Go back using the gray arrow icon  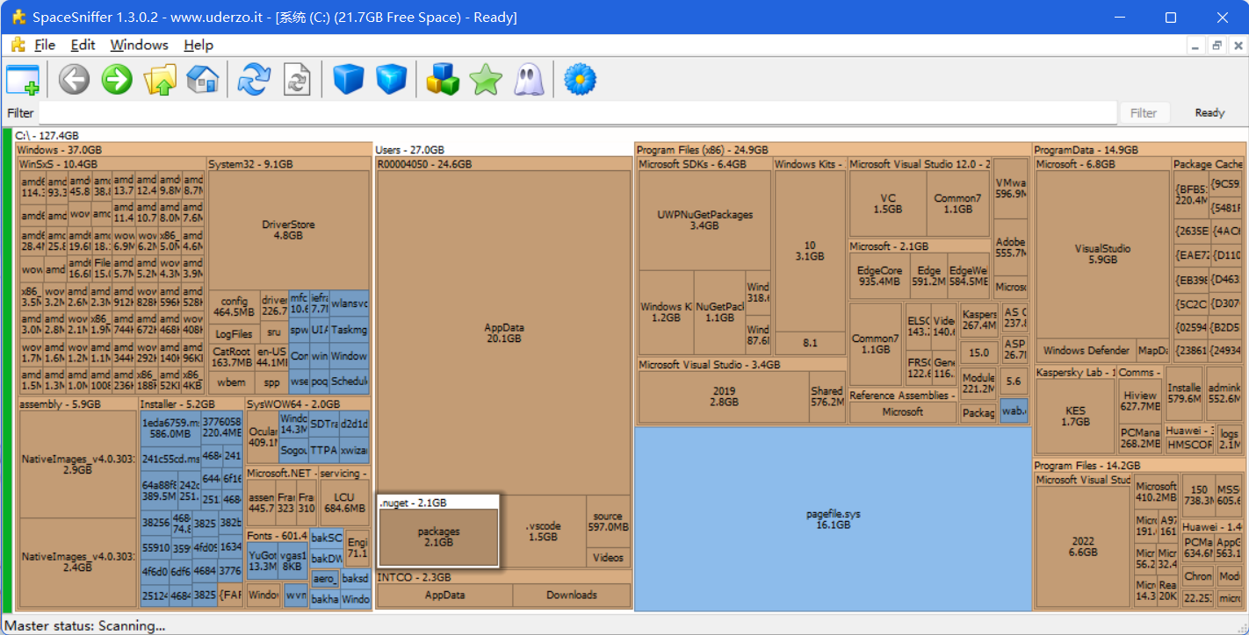pos(75,80)
